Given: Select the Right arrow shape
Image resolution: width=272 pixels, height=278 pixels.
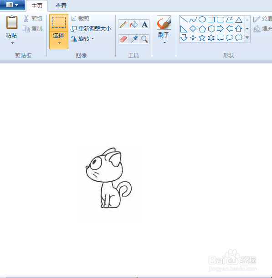Looking at the screenshot, I should (221, 29).
